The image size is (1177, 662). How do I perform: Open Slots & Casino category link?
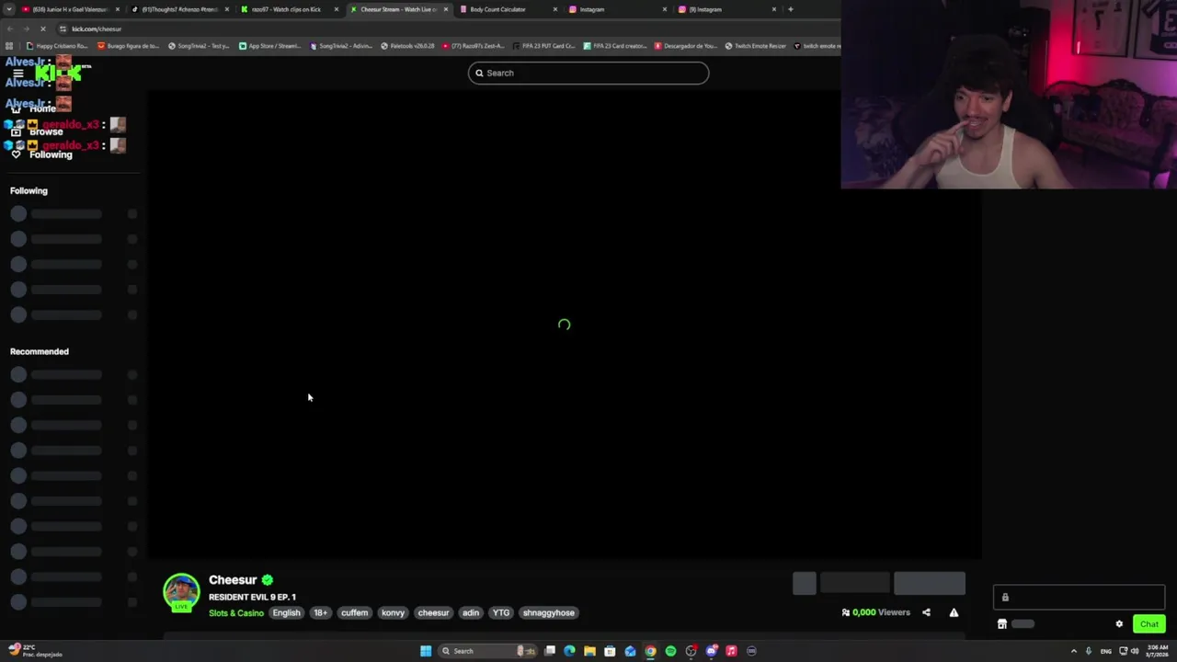(235, 613)
